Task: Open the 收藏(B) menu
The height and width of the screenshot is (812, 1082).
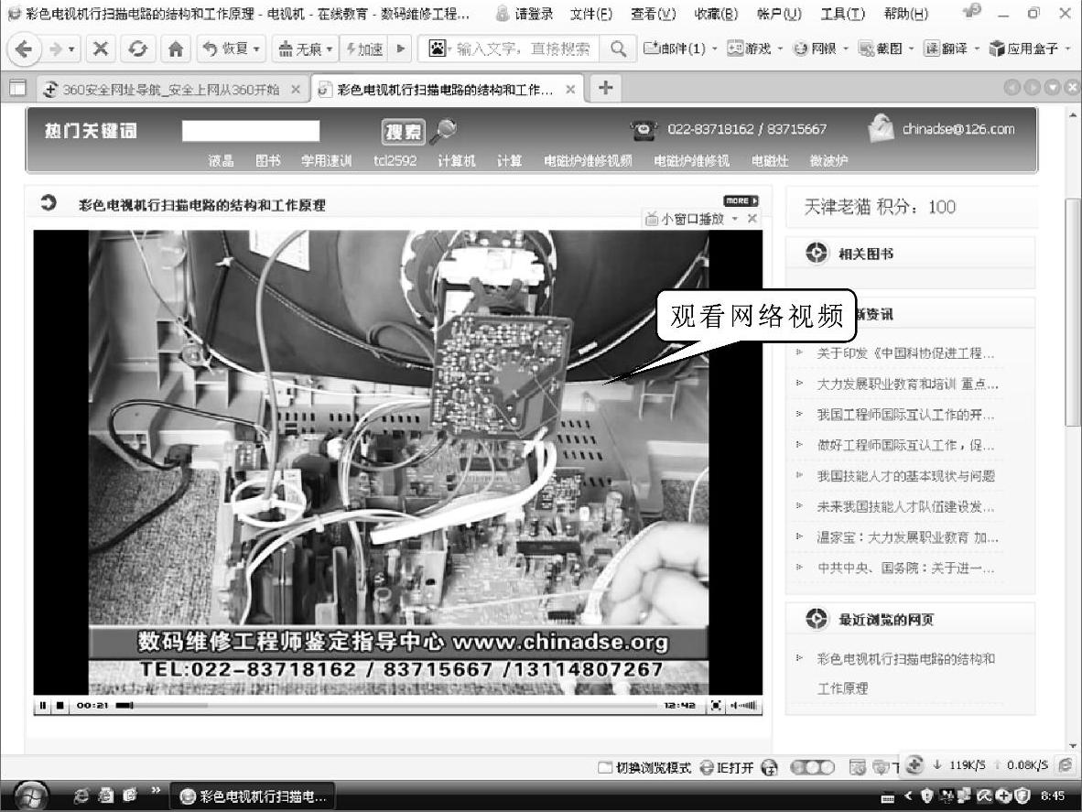Action: point(716,13)
